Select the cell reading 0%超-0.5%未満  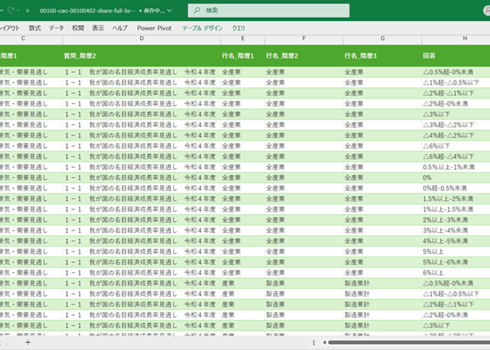pyautogui.click(x=456, y=188)
